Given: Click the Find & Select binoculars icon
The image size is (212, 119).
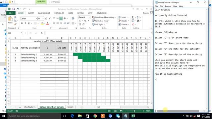Looking at the screenshot, I should (x=138, y=21).
